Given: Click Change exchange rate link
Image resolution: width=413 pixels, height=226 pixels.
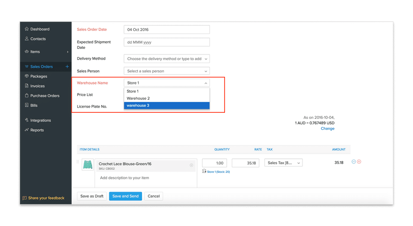Looking at the screenshot, I should pyautogui.click(x=328, y=129).
